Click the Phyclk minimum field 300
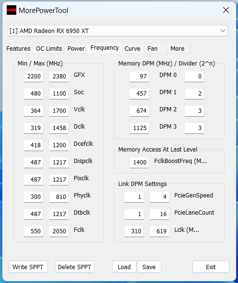The width and height of the screenshot is (238, 283). tap(34, 197)
